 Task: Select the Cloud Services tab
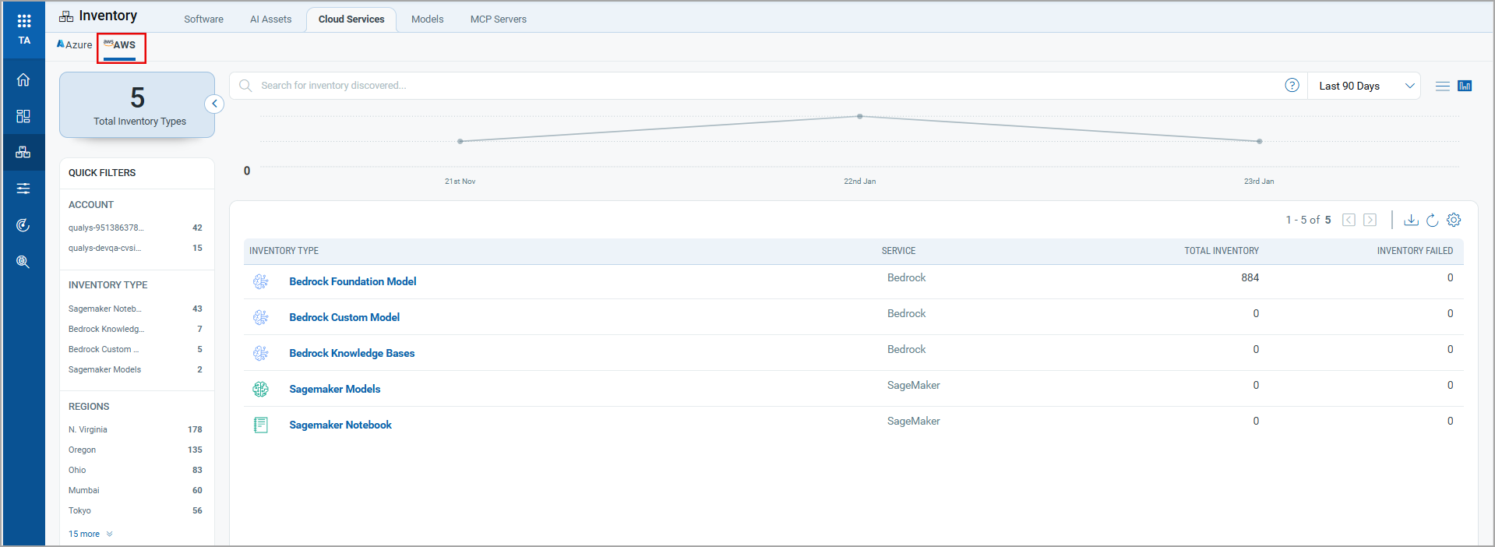tap(351, 19)
